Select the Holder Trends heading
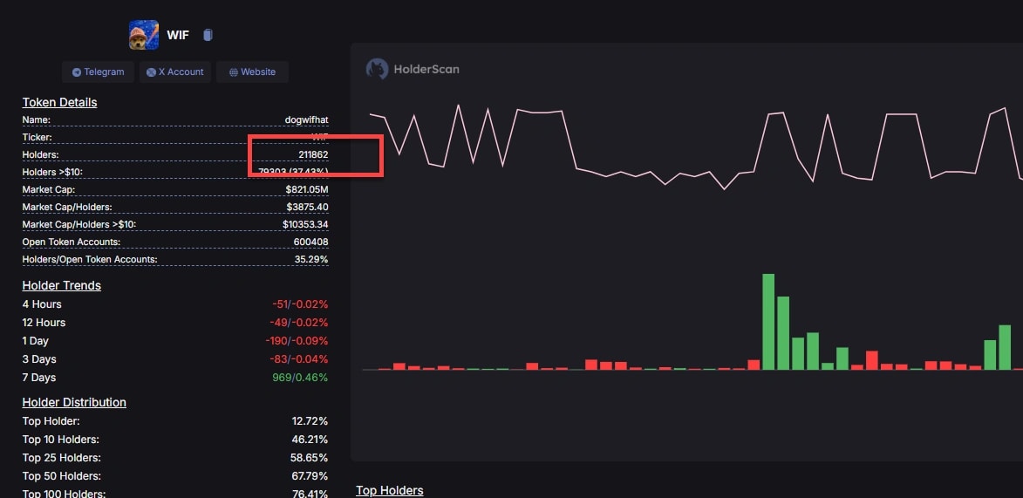 click(x=61, y=285)
